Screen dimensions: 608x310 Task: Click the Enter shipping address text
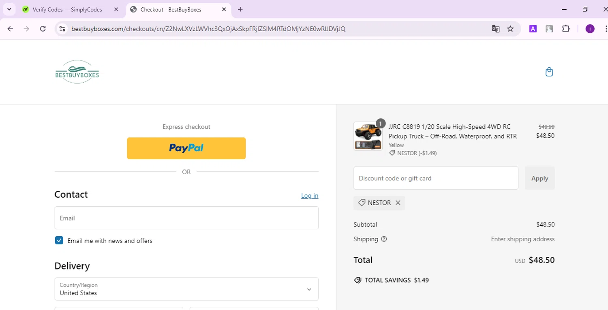pos(522,239)
